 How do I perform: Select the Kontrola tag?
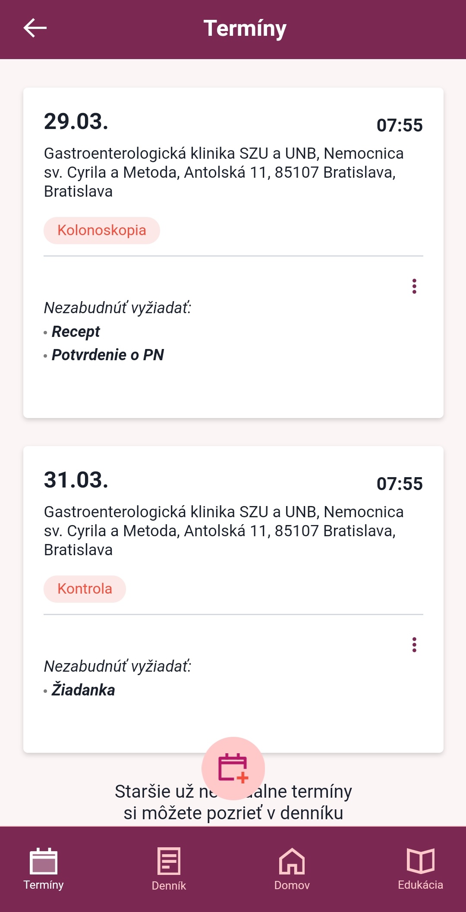click(85, 589)
